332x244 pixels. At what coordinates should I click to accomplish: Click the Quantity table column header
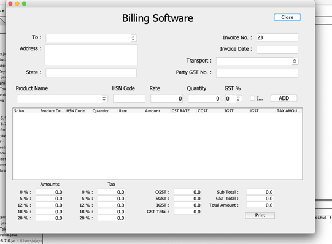pos(104,111)
